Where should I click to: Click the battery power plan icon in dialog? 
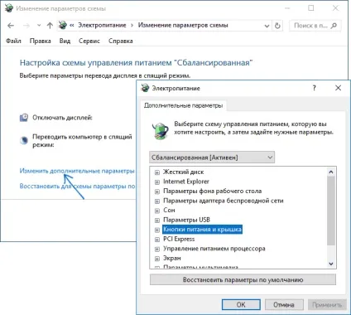pyautogui.click(x=161, y=131)
